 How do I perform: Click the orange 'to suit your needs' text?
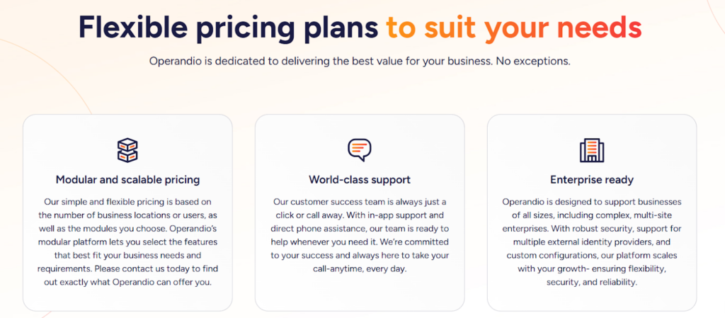coord(514,27)
